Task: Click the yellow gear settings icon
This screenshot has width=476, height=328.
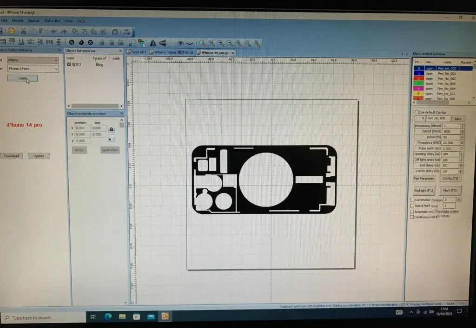Action: (x=12, y=31)
